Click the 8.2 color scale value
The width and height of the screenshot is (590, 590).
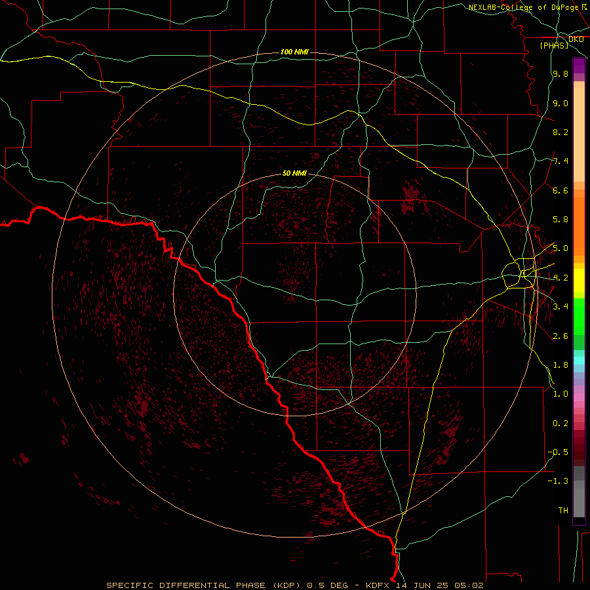[x=560, y=132]
